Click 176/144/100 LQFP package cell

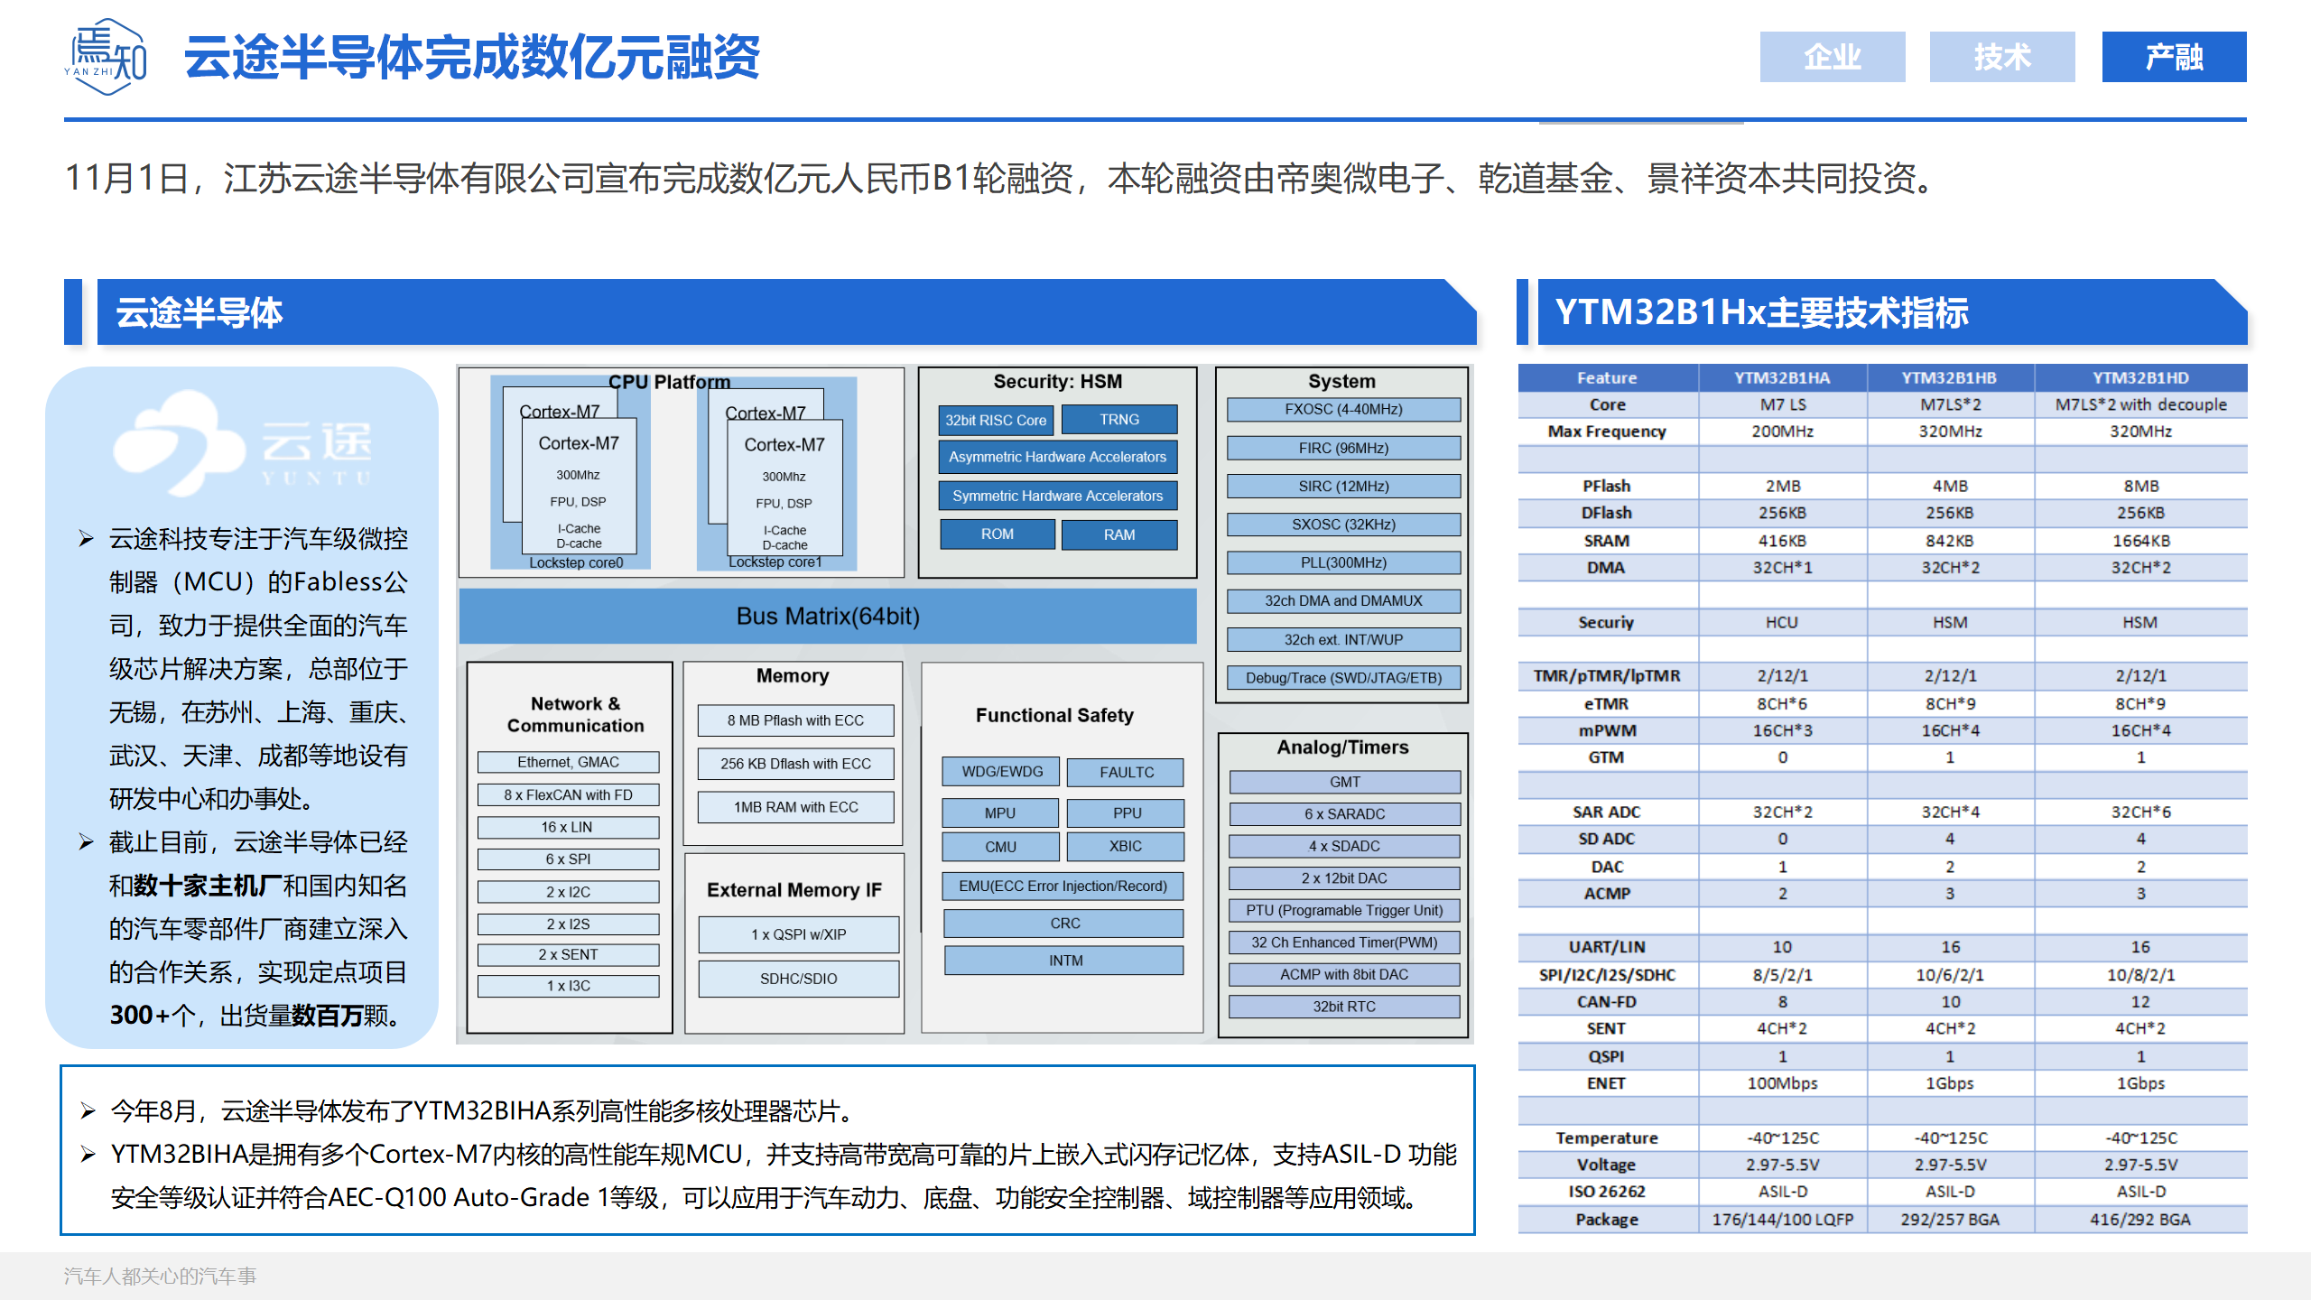click(x=1783, y=1220)
